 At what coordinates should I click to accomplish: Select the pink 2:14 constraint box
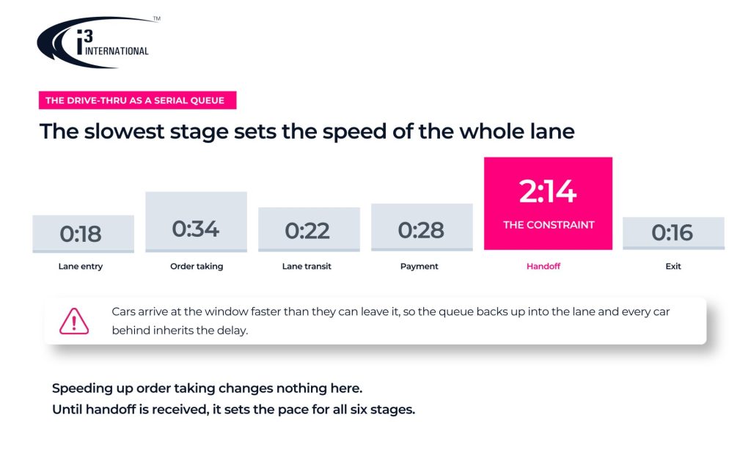[x=548, y=204]
